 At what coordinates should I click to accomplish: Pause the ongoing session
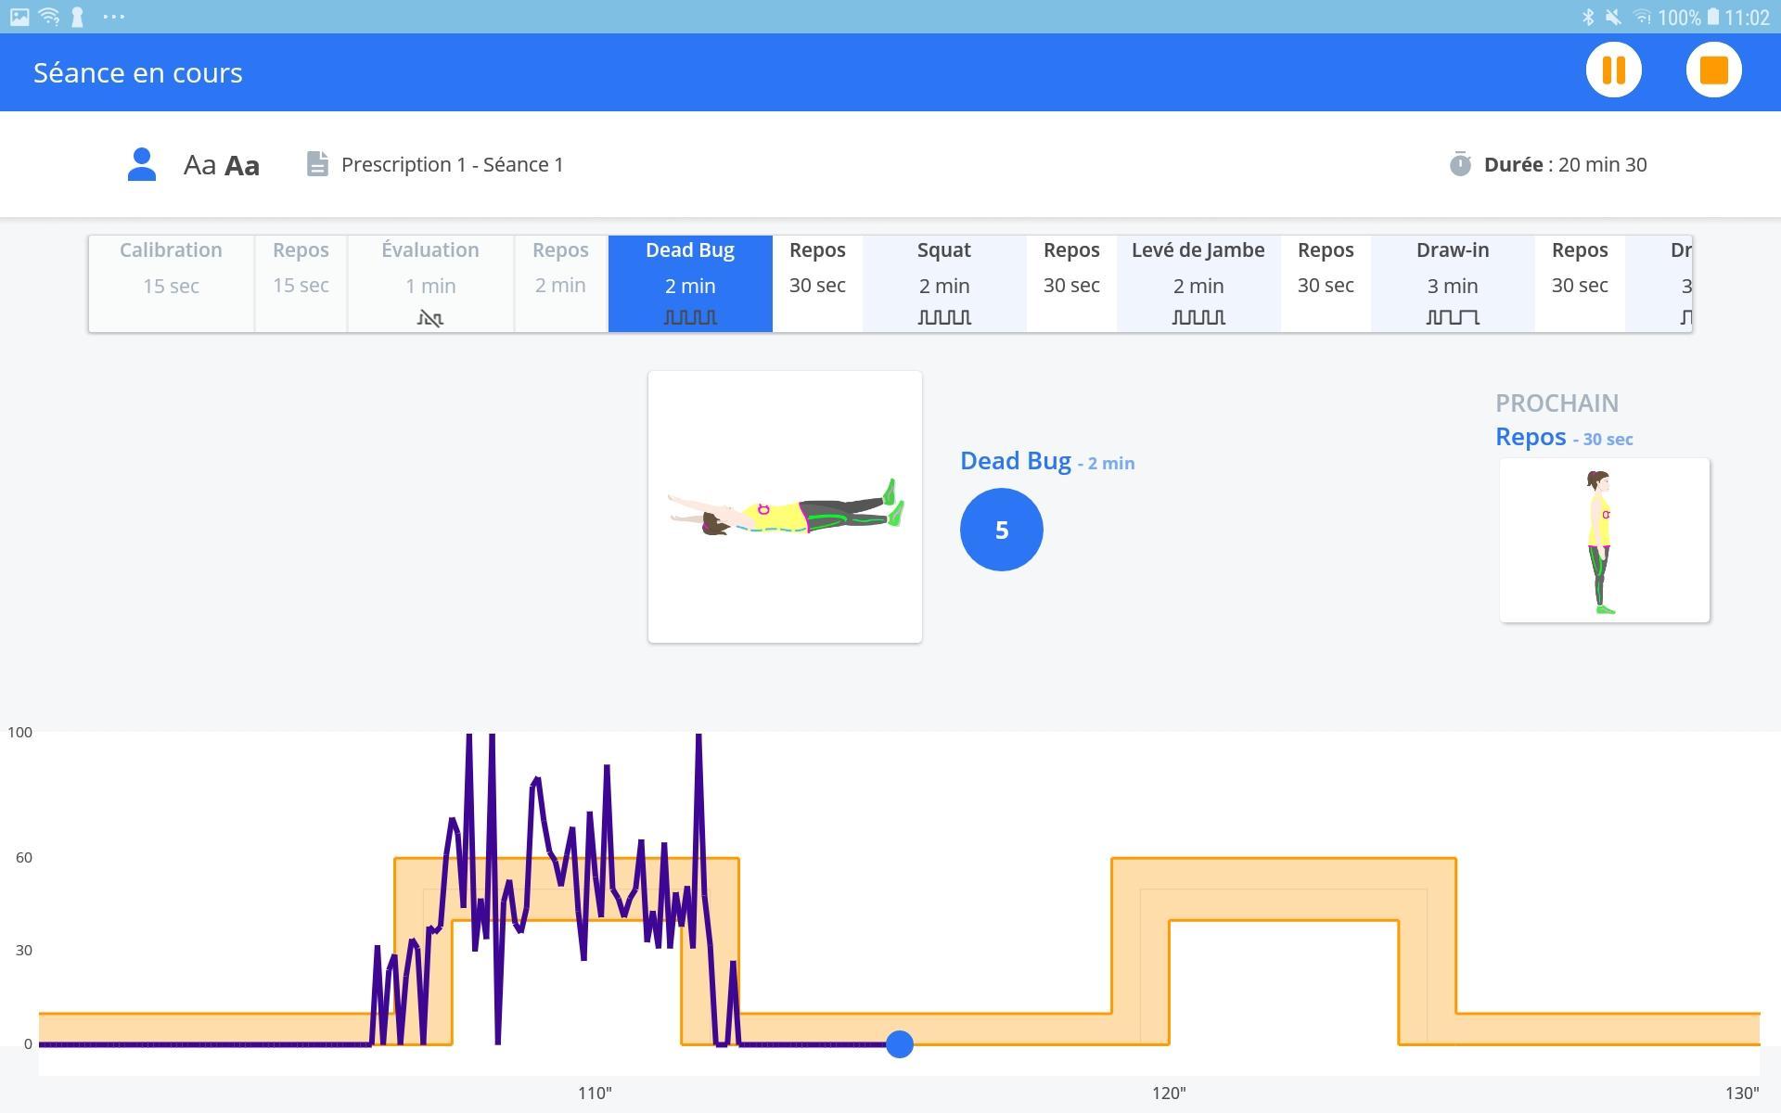click(1613, 70)
